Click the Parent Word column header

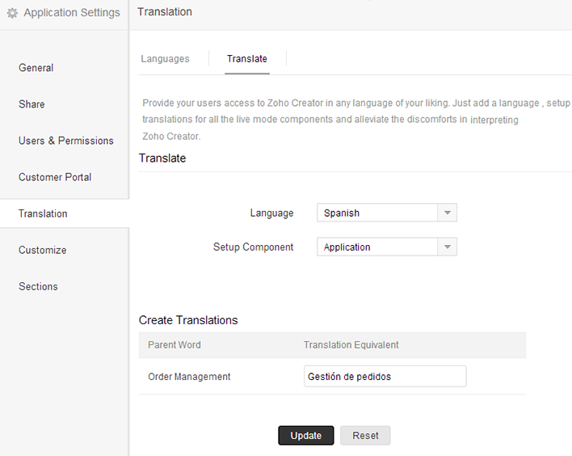tap(175, 344)
